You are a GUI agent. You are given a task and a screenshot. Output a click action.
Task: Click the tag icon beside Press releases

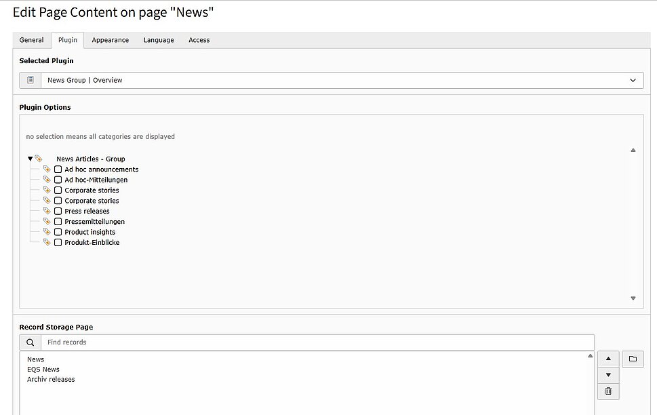tap(47, 211)
